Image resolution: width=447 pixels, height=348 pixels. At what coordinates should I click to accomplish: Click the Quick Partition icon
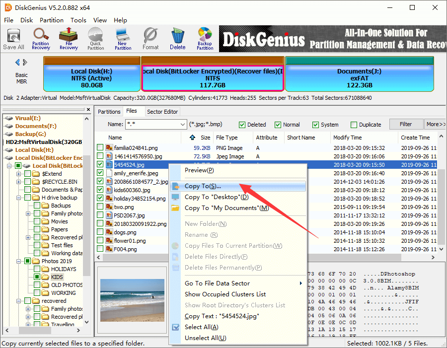click(95, 39)
